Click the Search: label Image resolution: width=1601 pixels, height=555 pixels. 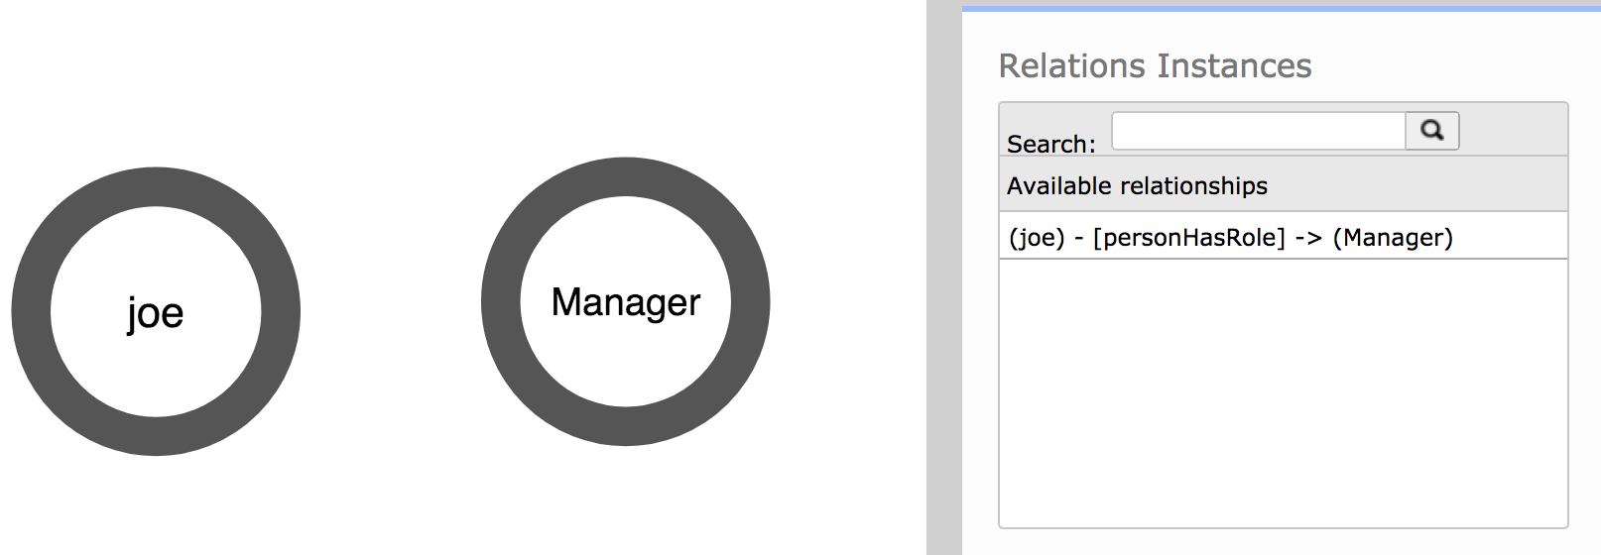pyautogui.click(x=1050, y=144)
